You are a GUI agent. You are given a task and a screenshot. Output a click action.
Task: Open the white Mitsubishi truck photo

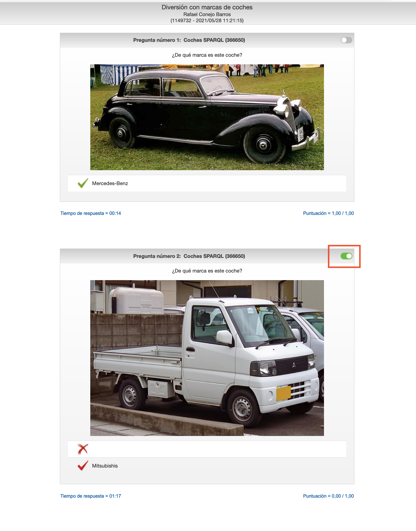207,358
